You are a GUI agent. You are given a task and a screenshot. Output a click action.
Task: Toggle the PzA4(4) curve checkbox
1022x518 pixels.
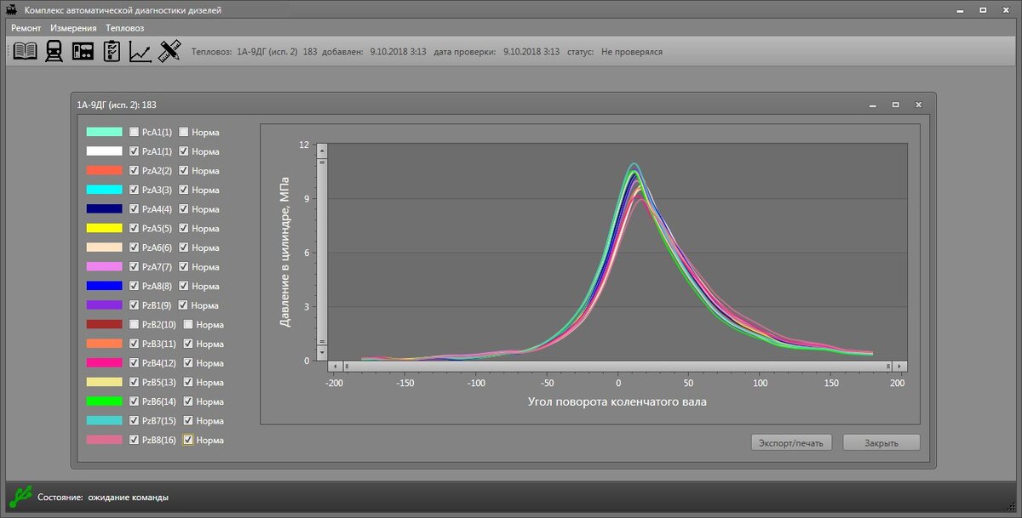[134, 208]
